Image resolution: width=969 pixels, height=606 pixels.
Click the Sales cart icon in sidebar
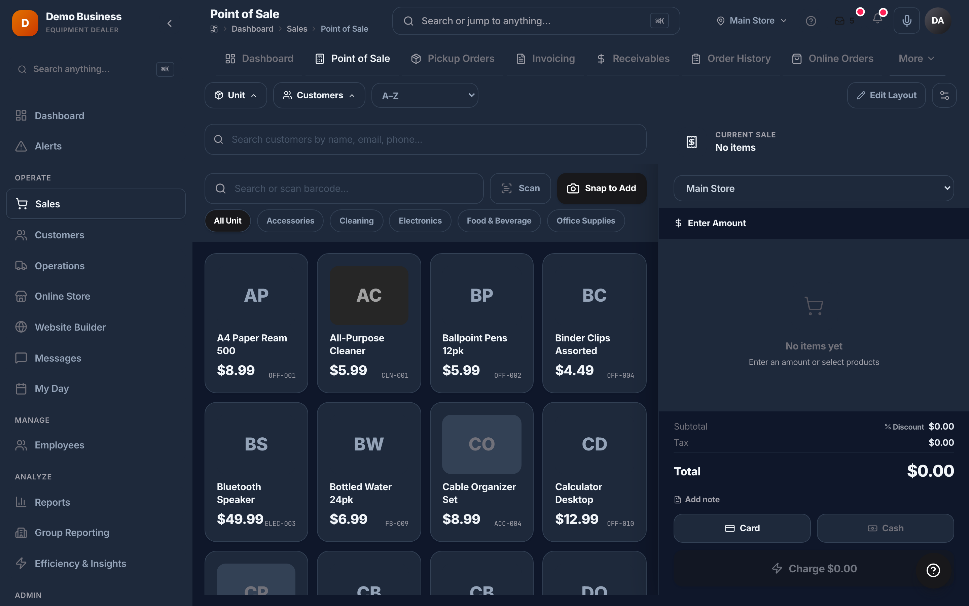click(22, 204)
